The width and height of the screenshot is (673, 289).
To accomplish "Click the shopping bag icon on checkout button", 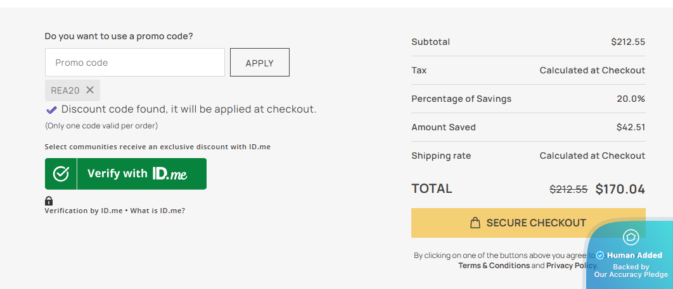I will [475, 223].
